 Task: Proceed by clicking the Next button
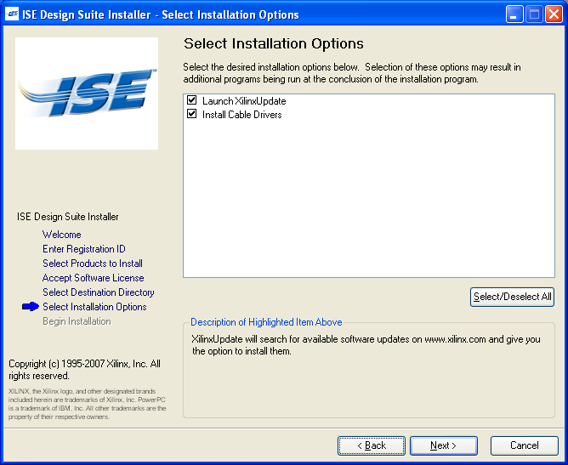pyautogui.click(x=443, y=445)
